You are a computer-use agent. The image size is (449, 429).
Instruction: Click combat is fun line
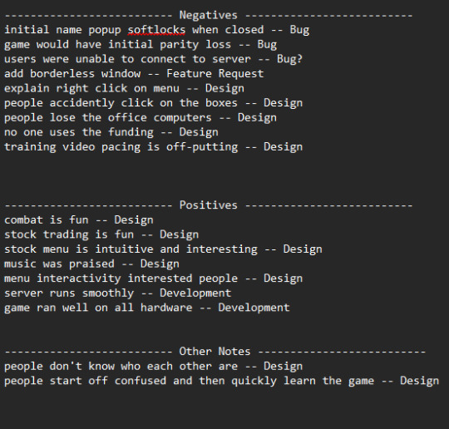79,220
